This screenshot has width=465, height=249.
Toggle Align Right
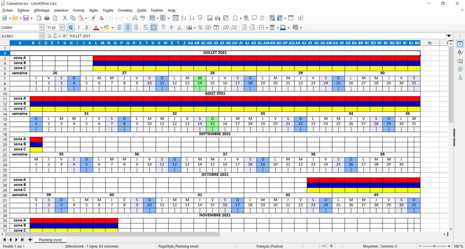pos(136,27)
